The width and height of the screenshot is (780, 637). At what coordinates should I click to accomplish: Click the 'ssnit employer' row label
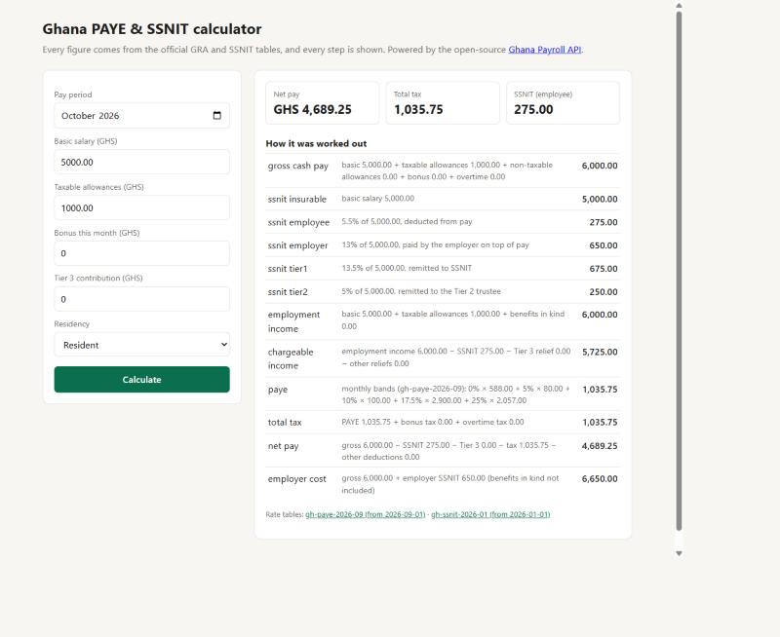click(x=298, y=245)
